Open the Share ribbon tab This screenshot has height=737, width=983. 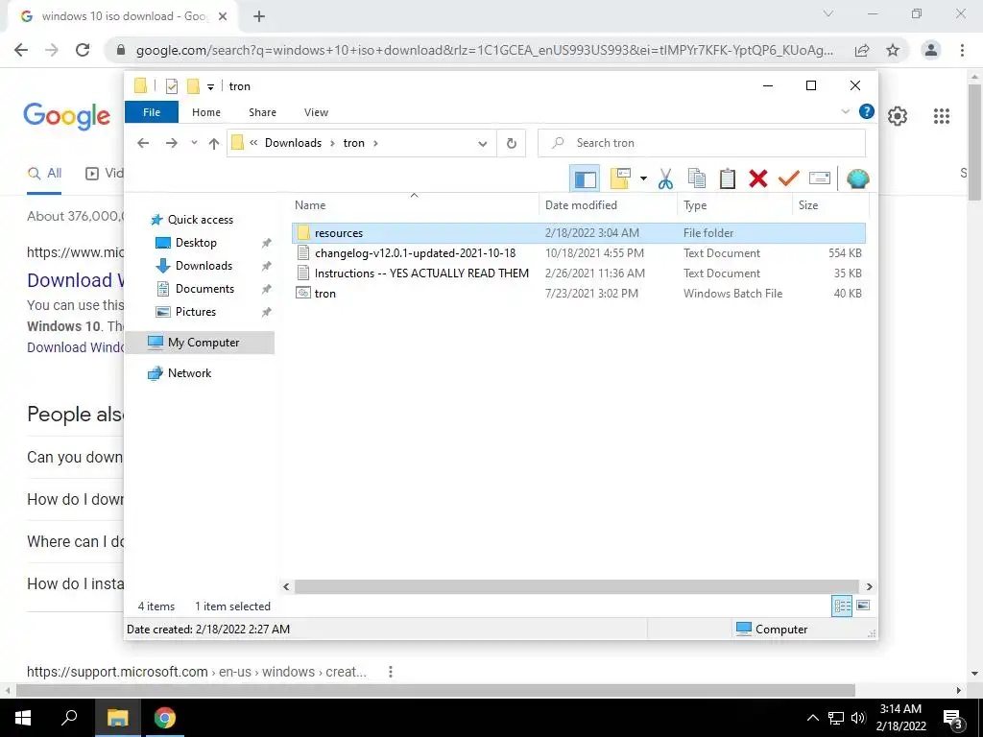tap(262, 112)
